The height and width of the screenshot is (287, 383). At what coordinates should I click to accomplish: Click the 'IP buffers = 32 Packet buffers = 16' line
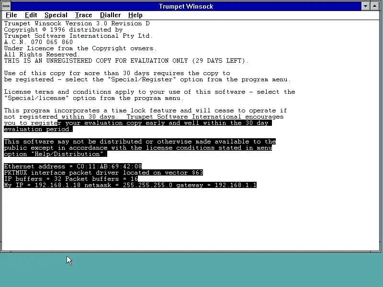(x=71, y=179)
